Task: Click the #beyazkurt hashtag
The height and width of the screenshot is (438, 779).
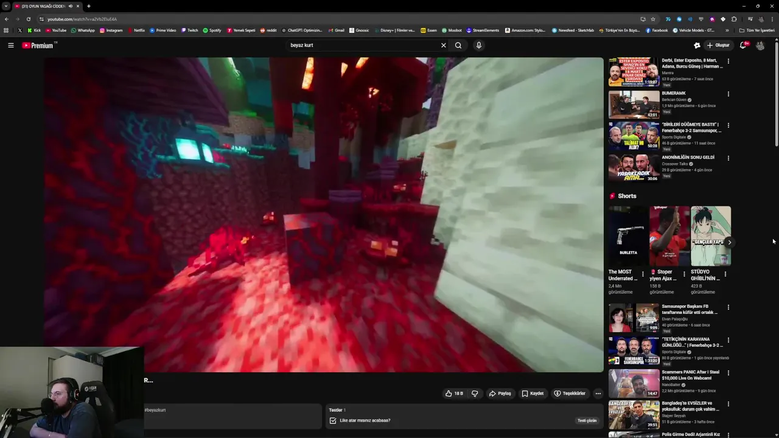Action: [x=155, y=410]
